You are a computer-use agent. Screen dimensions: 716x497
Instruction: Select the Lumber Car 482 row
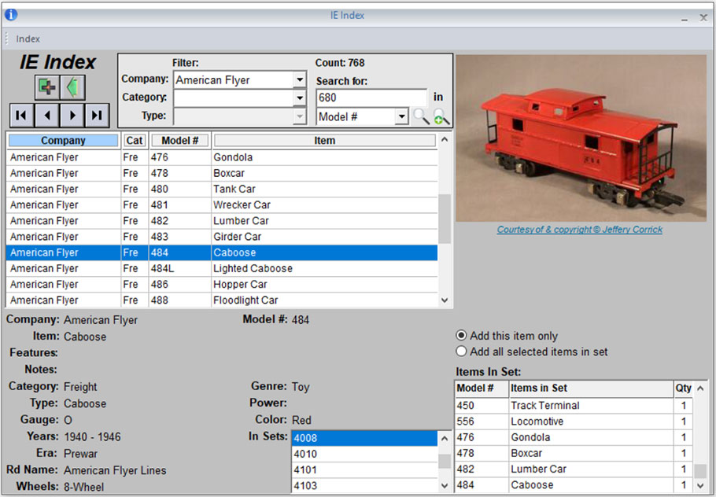pos(222,221)
